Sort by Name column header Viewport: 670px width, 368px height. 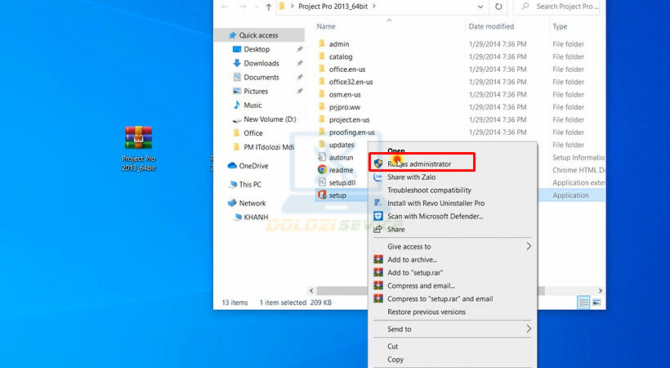pyautogui.click(x=326, y=26)
